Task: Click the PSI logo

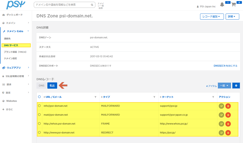Action: click(x=15, y=5)
